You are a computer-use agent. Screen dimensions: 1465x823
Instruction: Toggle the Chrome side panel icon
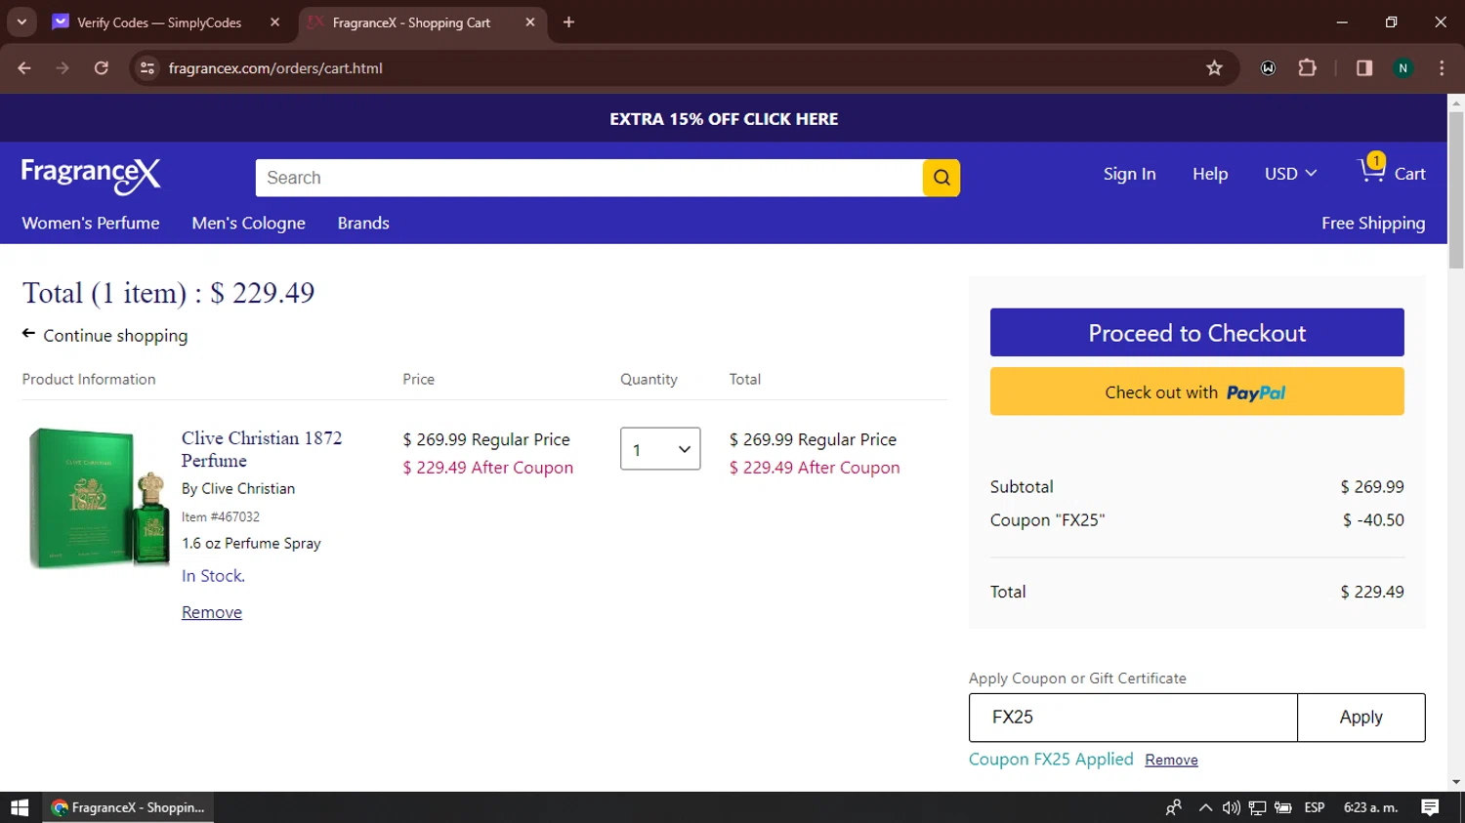click(x=1364, y=68)
